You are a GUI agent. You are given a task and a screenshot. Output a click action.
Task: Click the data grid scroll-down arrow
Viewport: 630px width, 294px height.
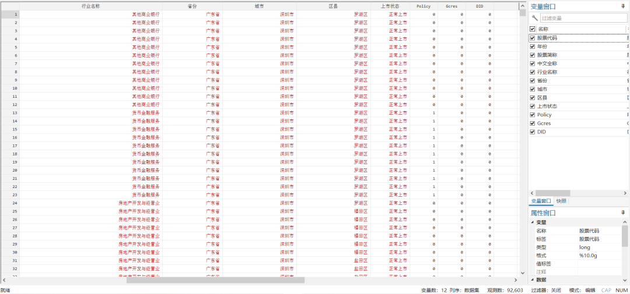pyautogui.click(x=522, y=272)
